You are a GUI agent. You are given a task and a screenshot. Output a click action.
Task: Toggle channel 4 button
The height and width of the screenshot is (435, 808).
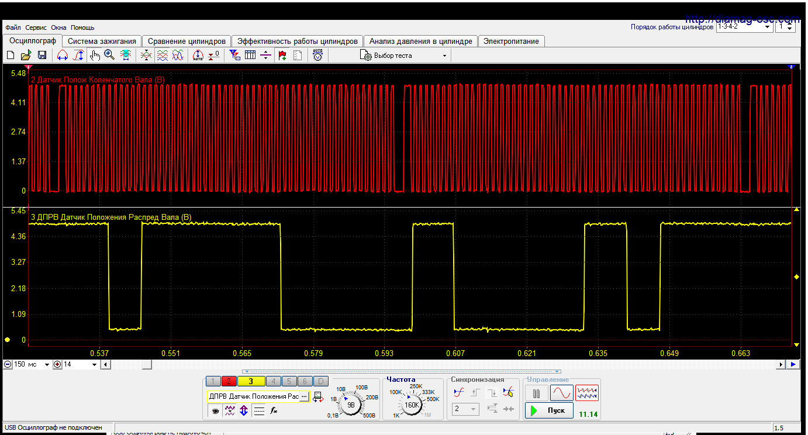[x=273, y=381]
